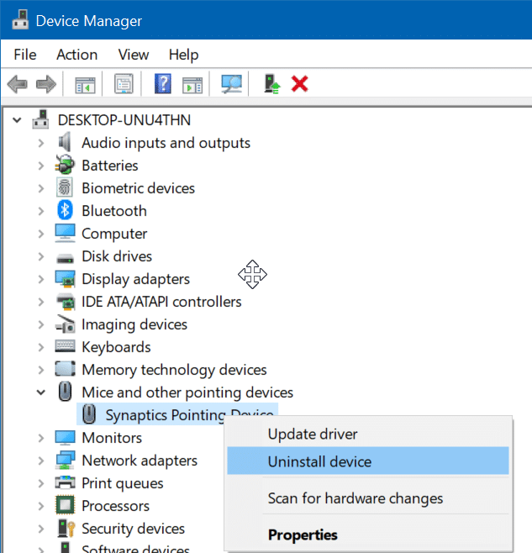Expand the Batteries category chevron
This screenshot has width=532, height=553.
coord(41,166)
